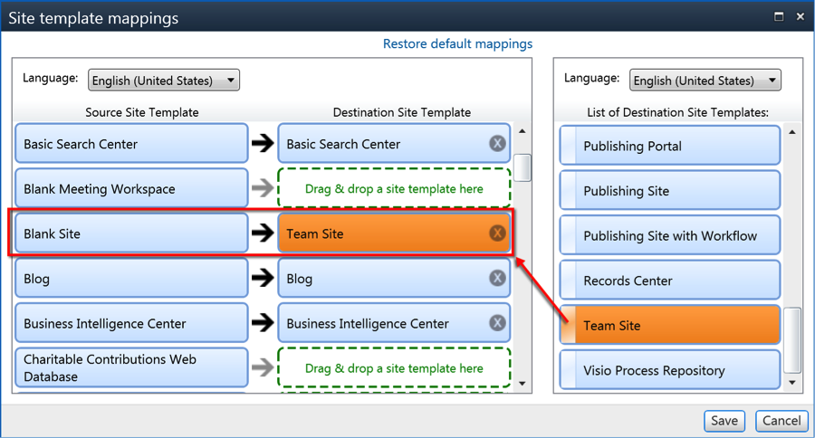Select the orange Team Site destination mapping
This screenshot has height=438, width=815.
[394, 233]
